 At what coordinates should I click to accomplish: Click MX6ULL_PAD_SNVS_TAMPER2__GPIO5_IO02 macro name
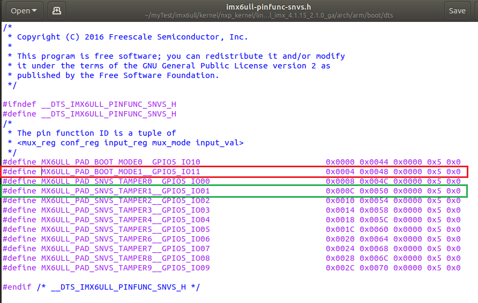point(125,200)
